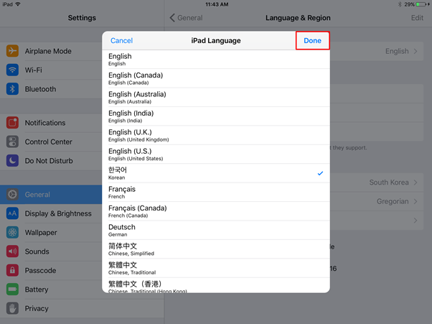Tap the battery indicator in status bar
432x324 pixels.
point(422,4)
